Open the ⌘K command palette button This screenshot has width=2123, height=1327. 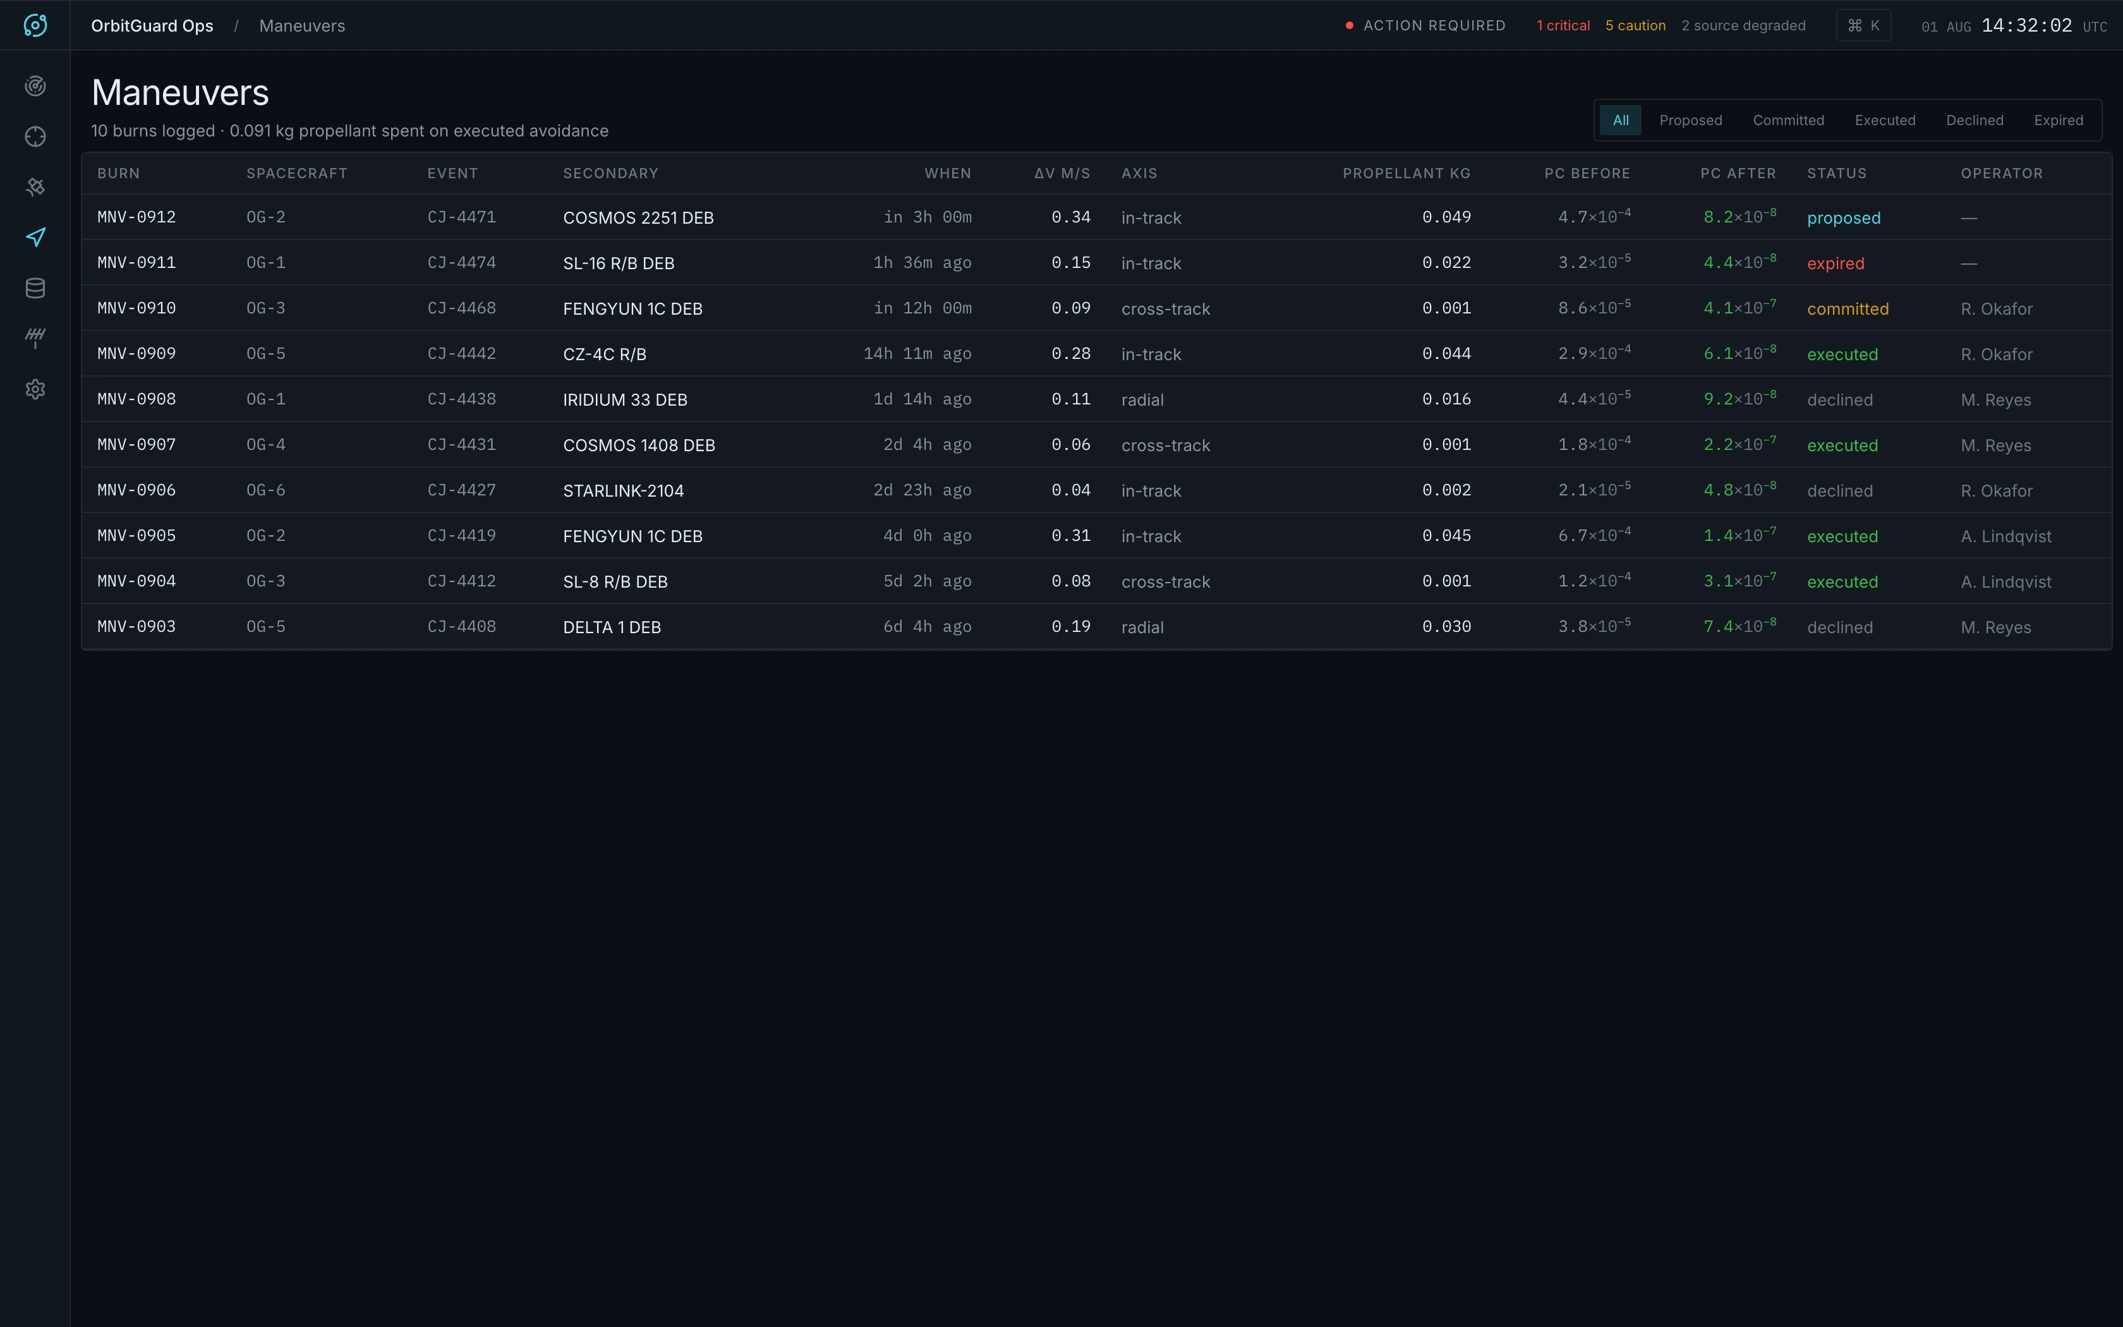pos(1863,25)
